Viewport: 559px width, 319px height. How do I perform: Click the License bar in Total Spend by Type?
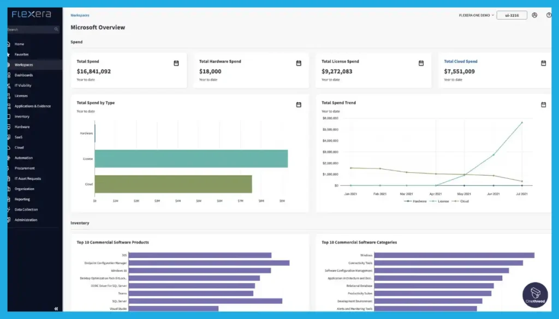(191, 159)
